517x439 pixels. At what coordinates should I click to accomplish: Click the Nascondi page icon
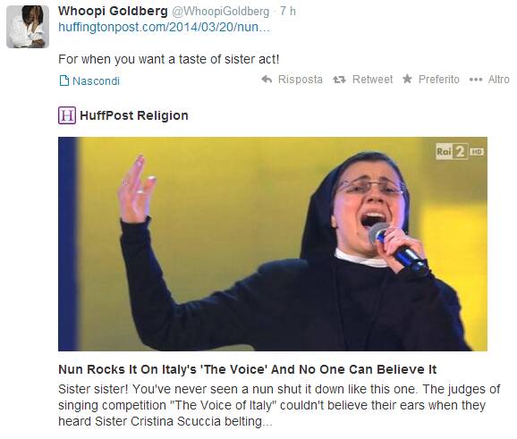64,80
